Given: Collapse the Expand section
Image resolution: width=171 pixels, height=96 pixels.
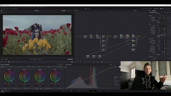Looking at the screenshot, I should coord(149,16).
